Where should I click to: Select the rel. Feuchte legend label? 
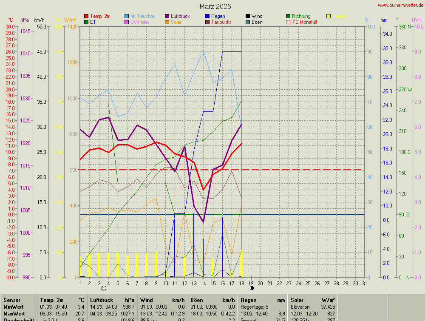tap(142, 16)
